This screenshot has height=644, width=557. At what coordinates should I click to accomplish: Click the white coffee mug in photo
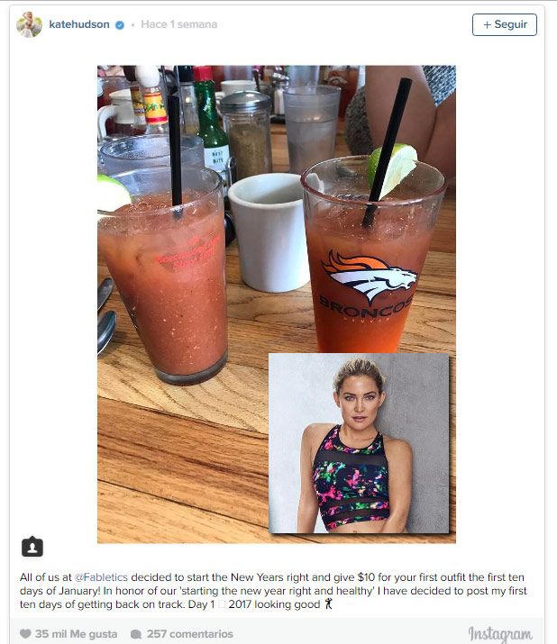[x=269, y=232]
